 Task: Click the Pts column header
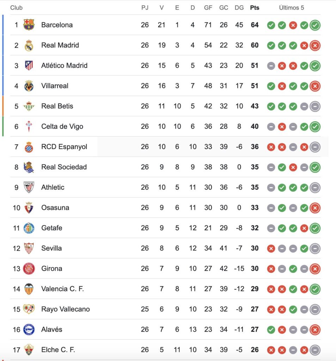255,8
